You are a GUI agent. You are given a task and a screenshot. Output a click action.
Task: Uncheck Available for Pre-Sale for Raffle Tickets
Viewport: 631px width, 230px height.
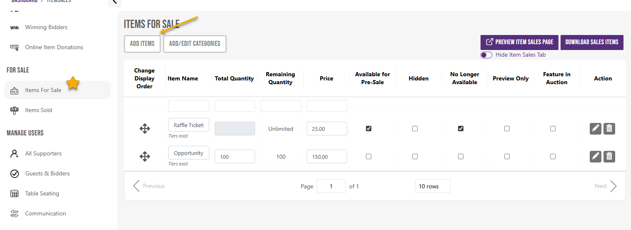[368, 129]
